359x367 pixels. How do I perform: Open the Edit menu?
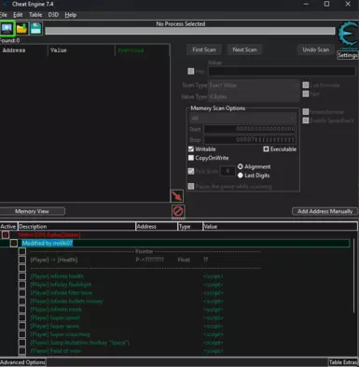18,15
